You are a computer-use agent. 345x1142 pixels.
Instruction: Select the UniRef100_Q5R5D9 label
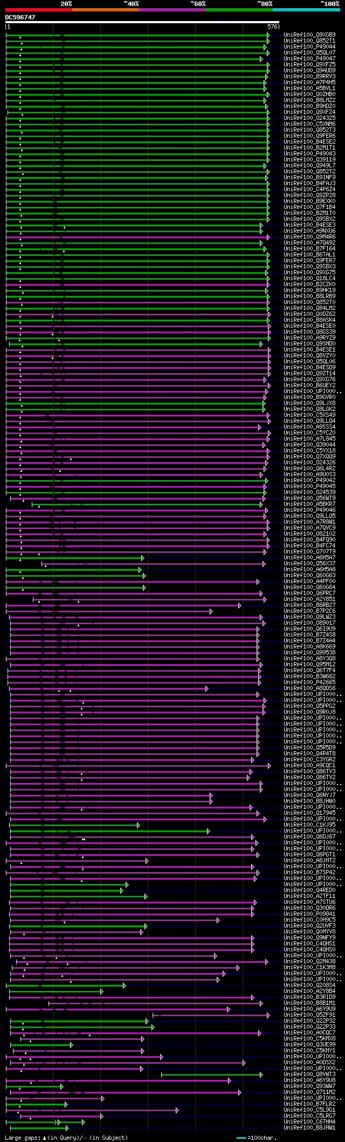309,748
